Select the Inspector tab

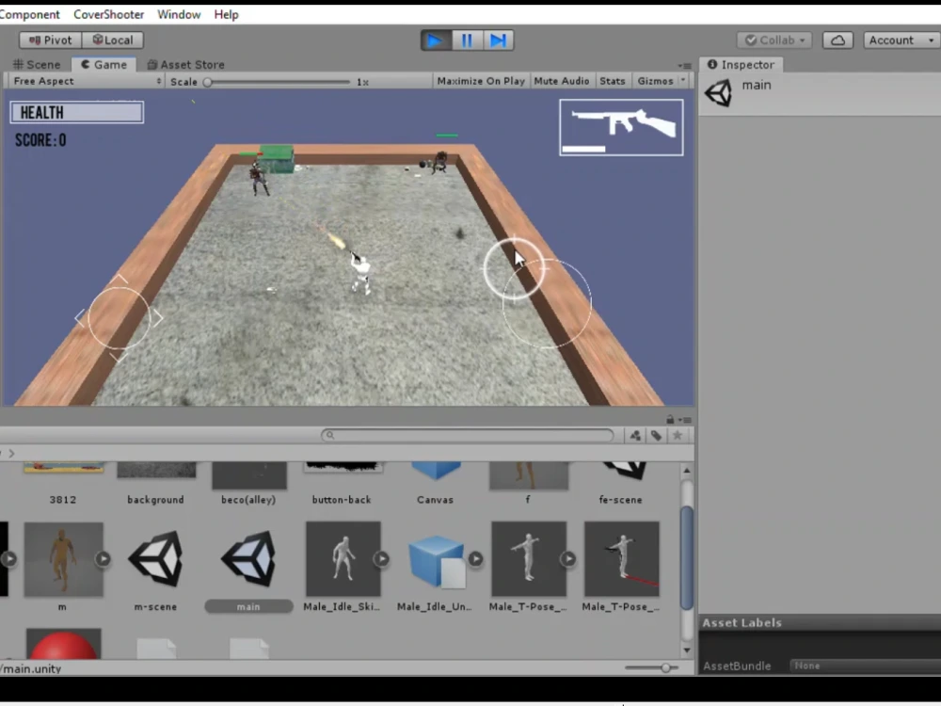coord(742,64)
